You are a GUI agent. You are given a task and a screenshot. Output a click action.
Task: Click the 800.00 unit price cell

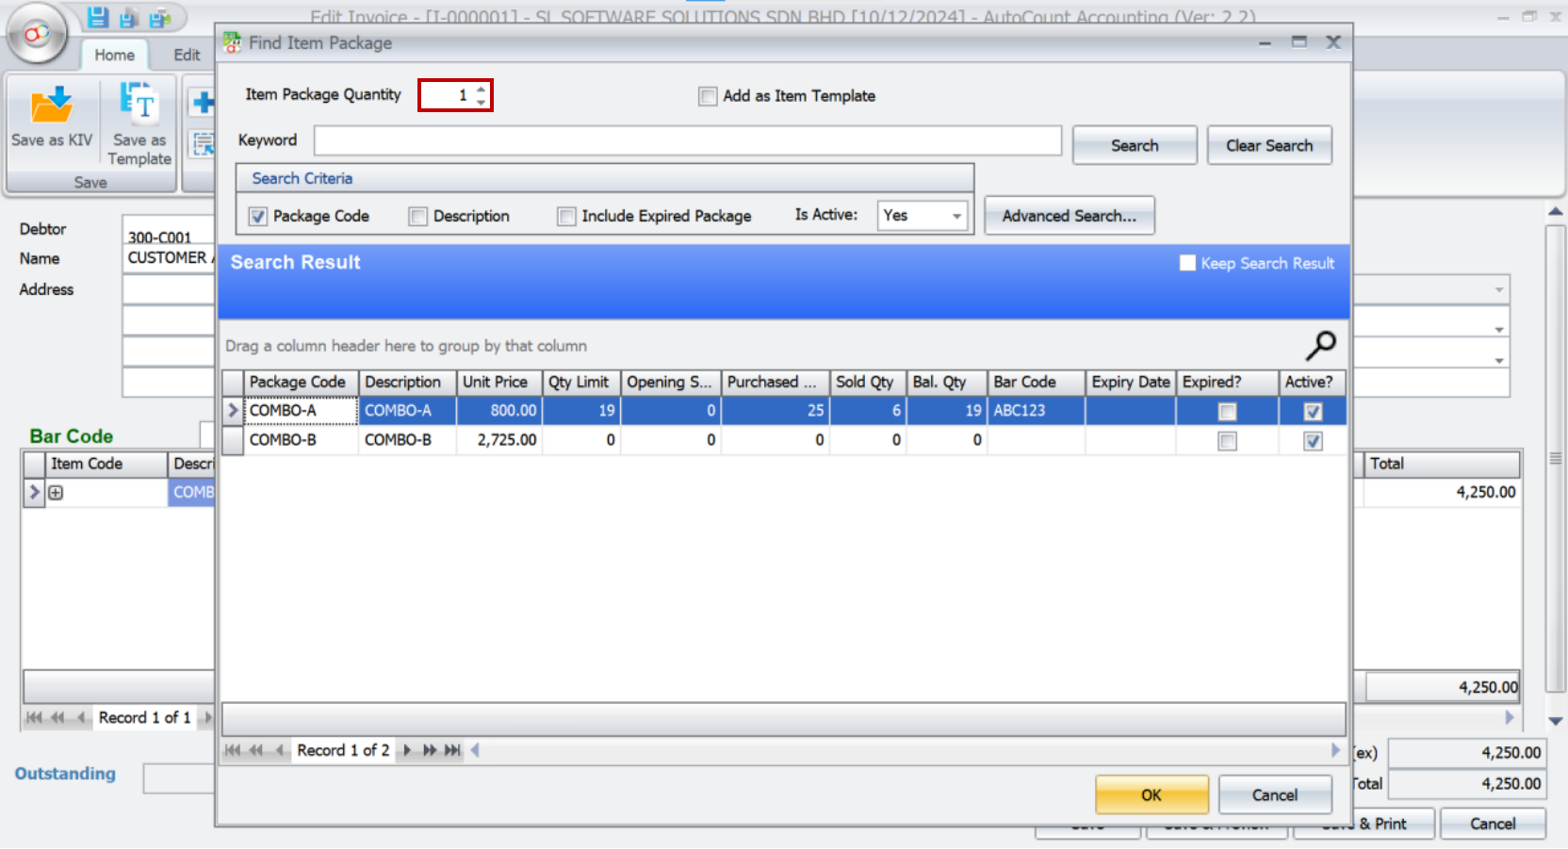(499, 411)
